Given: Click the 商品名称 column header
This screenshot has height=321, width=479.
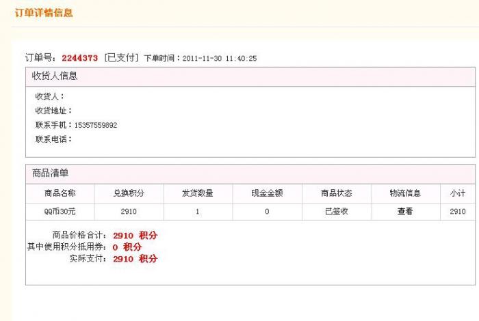Looking at the screenshot, I should (x=60, y=193).
